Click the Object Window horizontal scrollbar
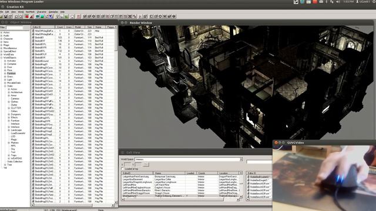Image resolution: width=376 pixels, height=211 pixels. point(73,205)
